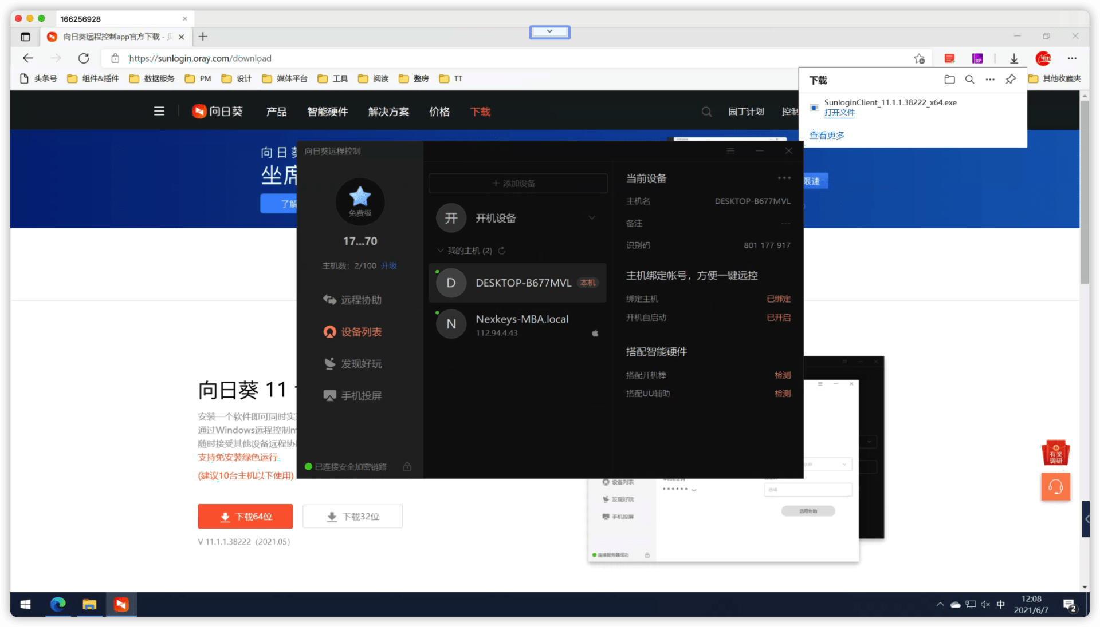Open the Sunlogin window hamburger menu
This screenshot has height=627, width=1100.
(730, 151)
